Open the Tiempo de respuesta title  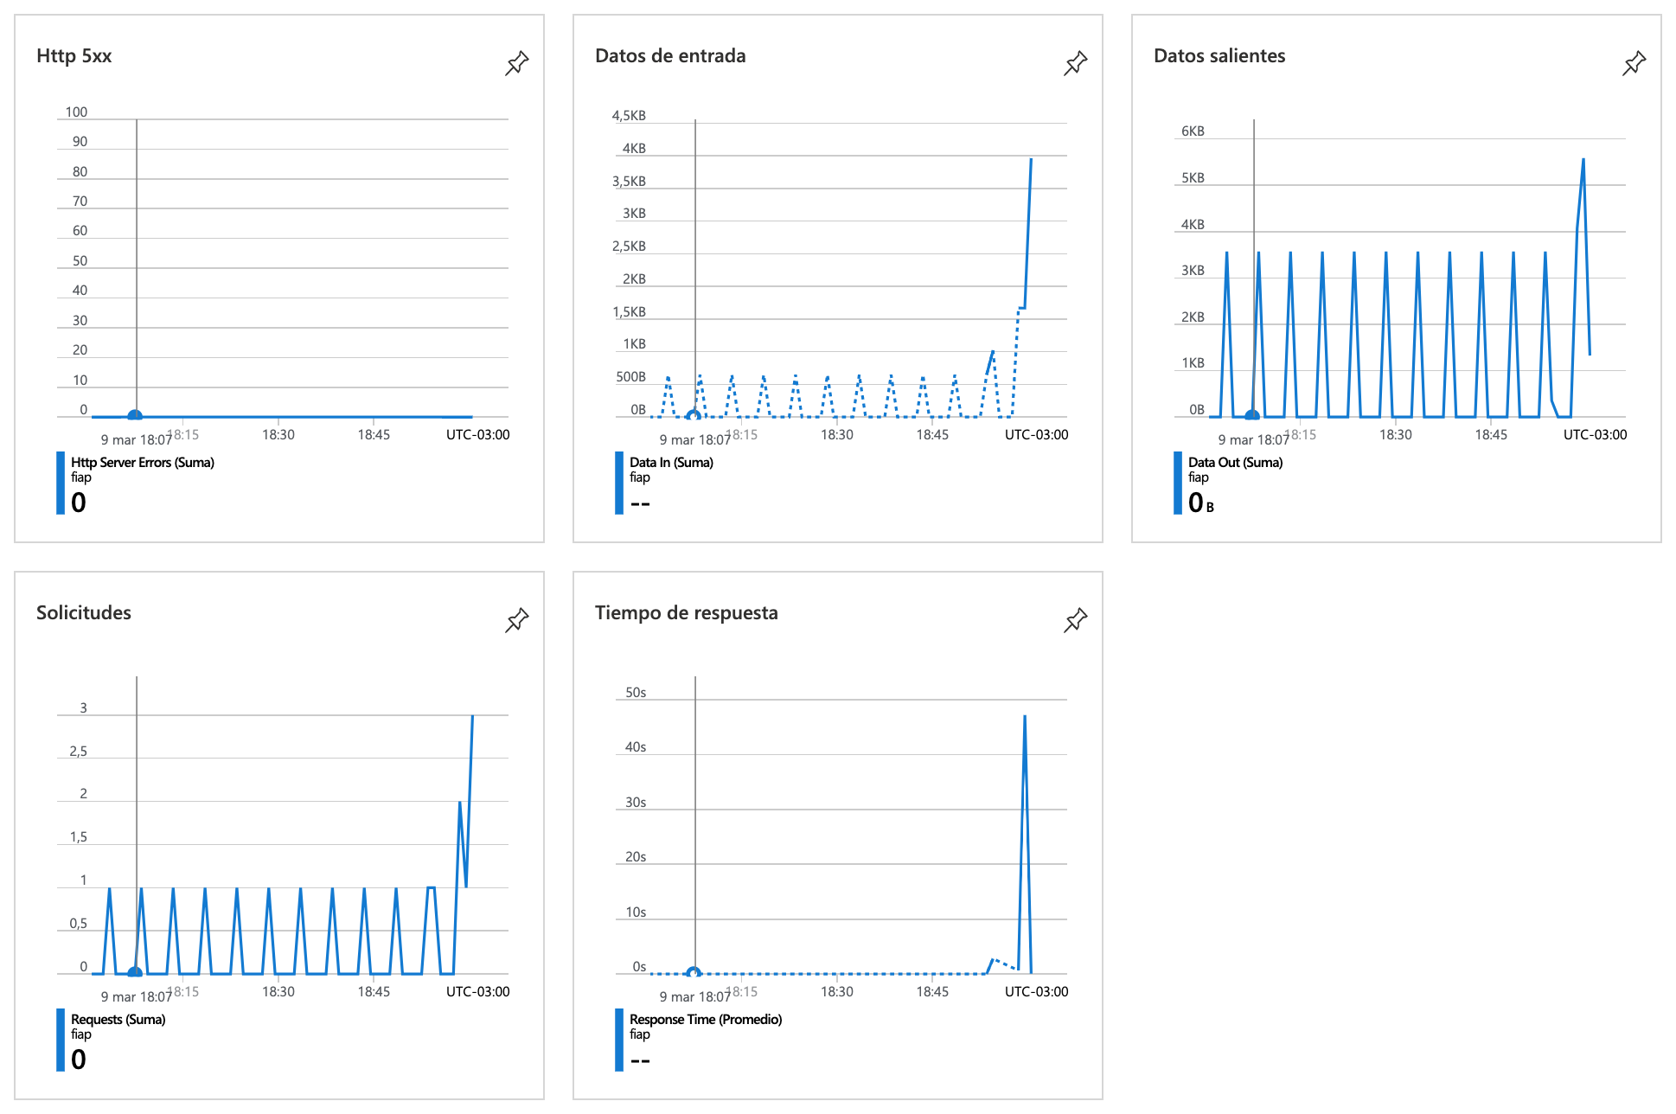click(687, 613)
